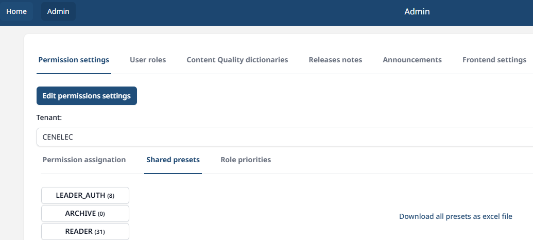Select the ARCHIVE (0) preset
Viewport: 533px width, 240px height.
pos(85,214)
